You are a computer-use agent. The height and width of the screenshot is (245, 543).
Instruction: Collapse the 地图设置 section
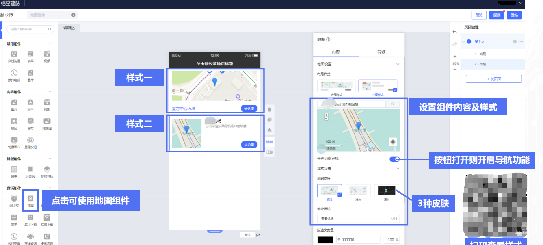click(x=398, y=64)
